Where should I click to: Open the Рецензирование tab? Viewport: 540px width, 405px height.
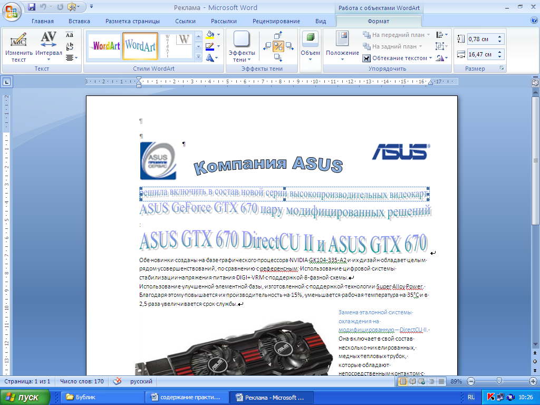coord(276,21)
